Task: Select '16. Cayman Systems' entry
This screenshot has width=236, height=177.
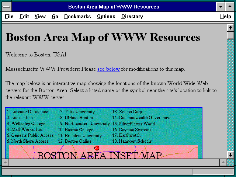Action: click(x=132, y=130)
